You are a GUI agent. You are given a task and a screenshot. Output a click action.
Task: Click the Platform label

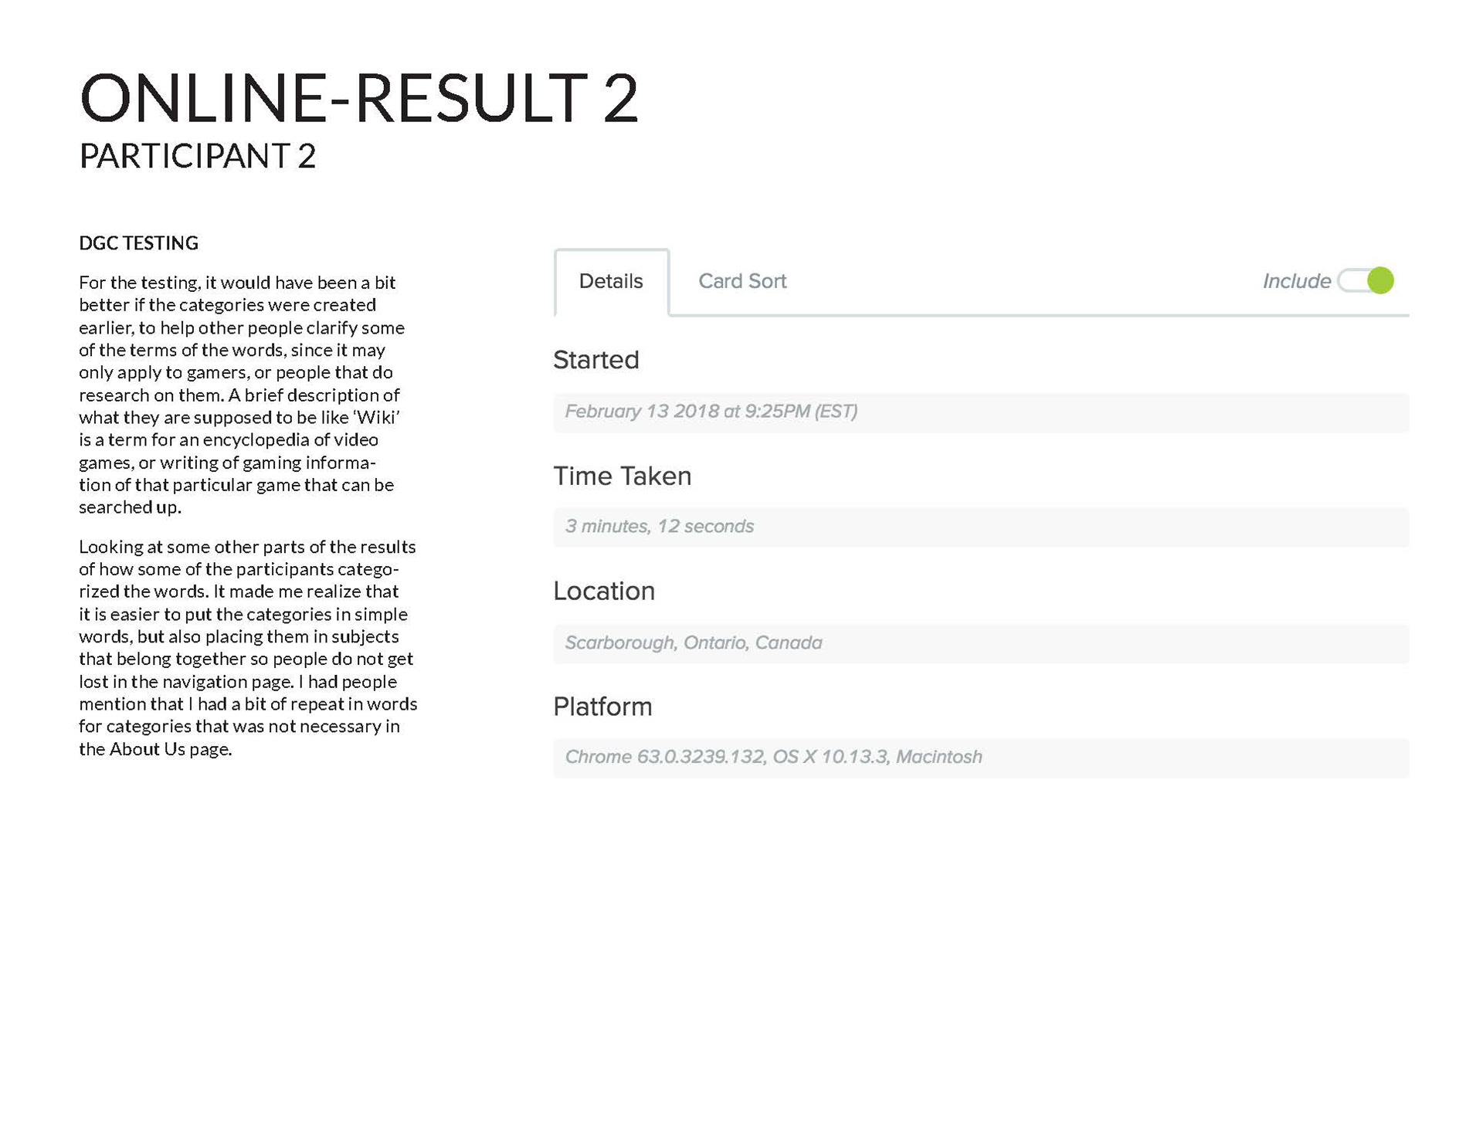(602, 707)
